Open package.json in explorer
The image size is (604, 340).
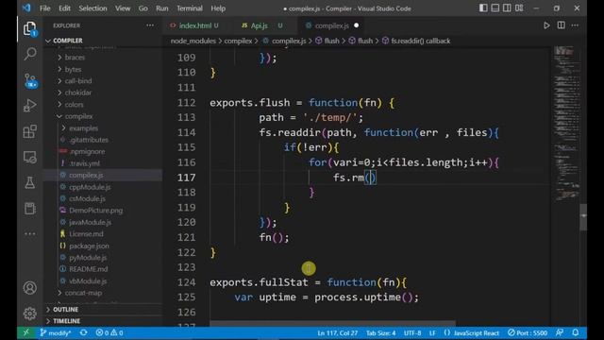pyautogui.click(x=89, y=246)
